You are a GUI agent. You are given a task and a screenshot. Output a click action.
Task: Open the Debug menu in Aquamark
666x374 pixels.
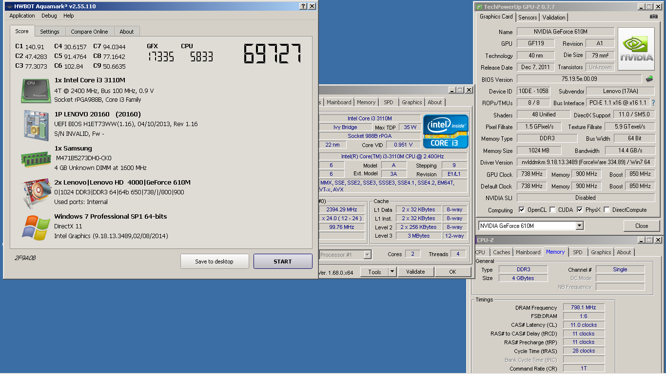pyautogui.click(x=49, y=16)
